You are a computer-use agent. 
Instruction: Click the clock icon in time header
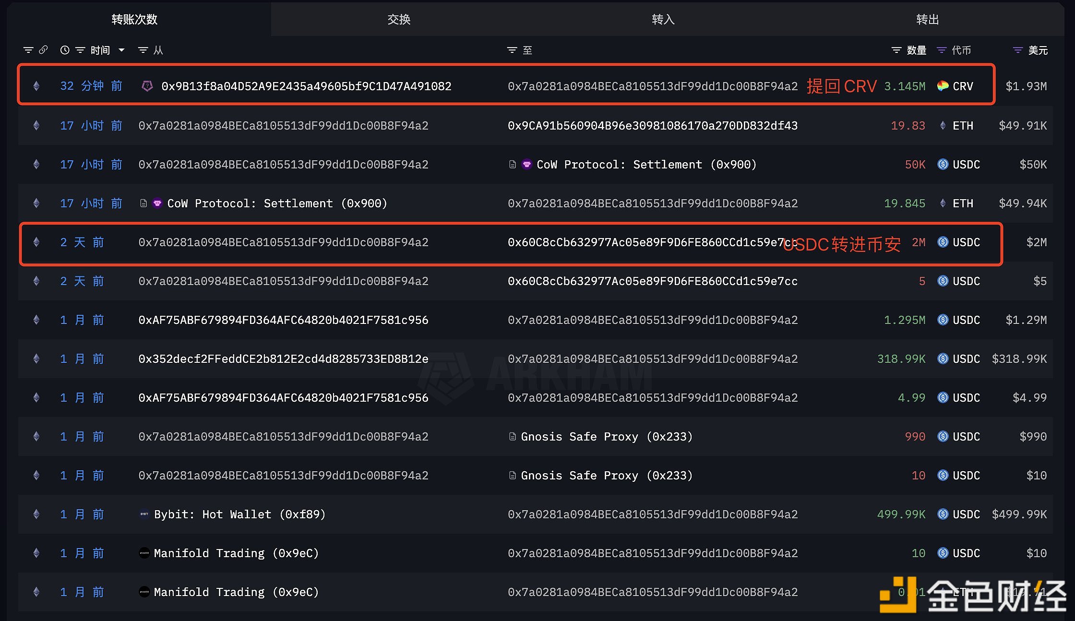click(65, 50)
